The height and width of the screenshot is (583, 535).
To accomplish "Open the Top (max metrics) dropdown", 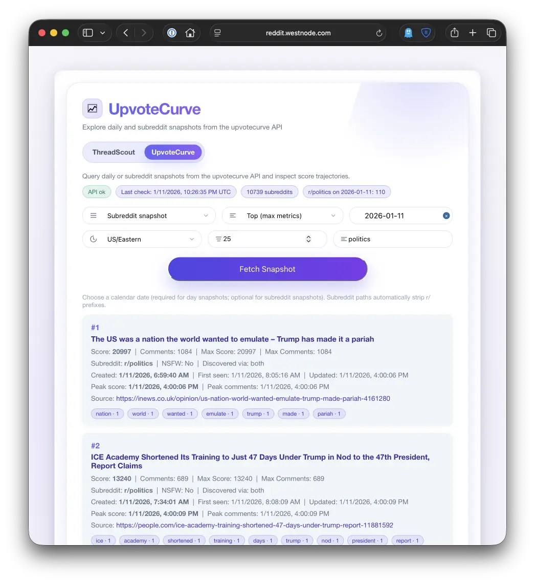I will (282, 215).
